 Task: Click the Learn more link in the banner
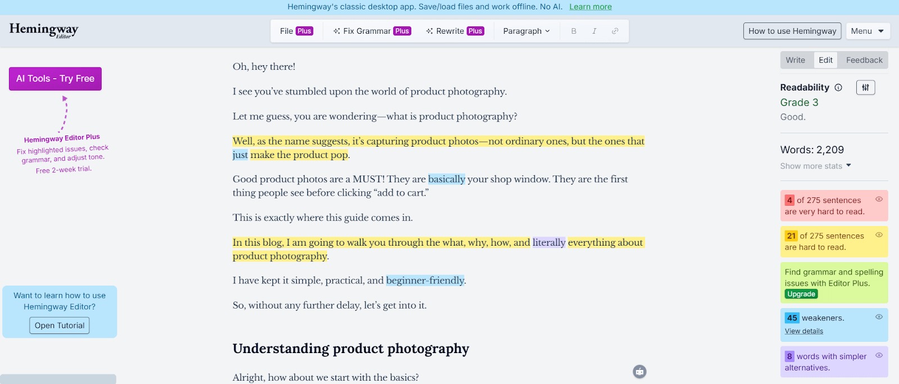(x=591, y=7)
